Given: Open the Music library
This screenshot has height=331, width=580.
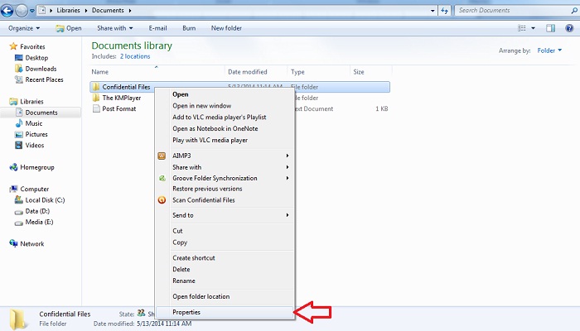Looking at the screenshot, I should (29, 123).
